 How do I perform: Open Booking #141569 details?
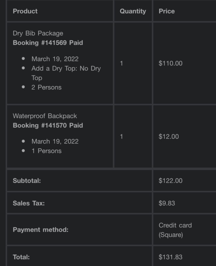pos(48,43)
